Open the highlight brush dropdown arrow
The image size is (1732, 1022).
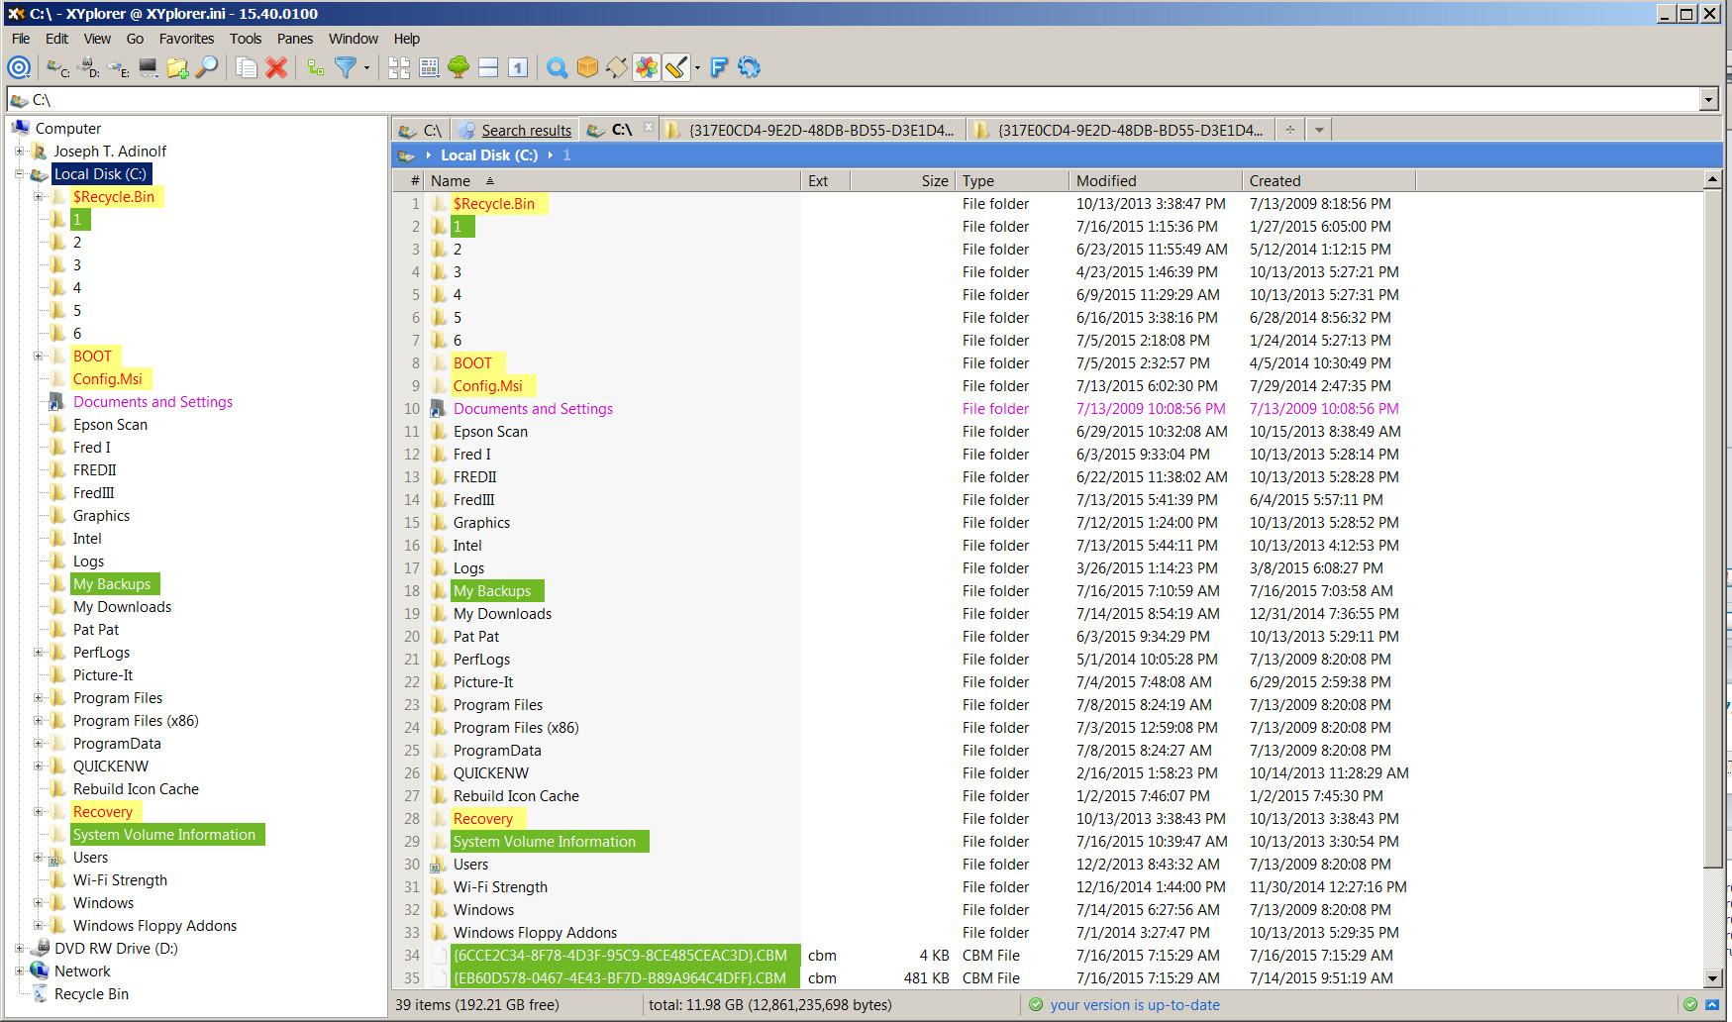pyautogui.click(x=697, y=67)
